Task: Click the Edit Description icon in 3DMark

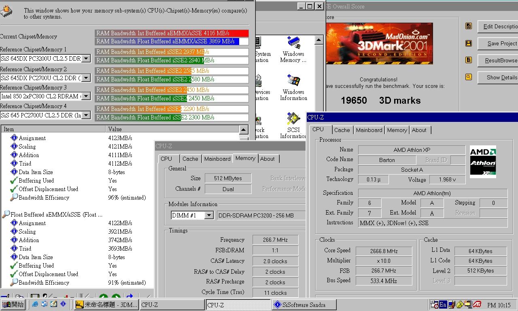Action: 469,26
